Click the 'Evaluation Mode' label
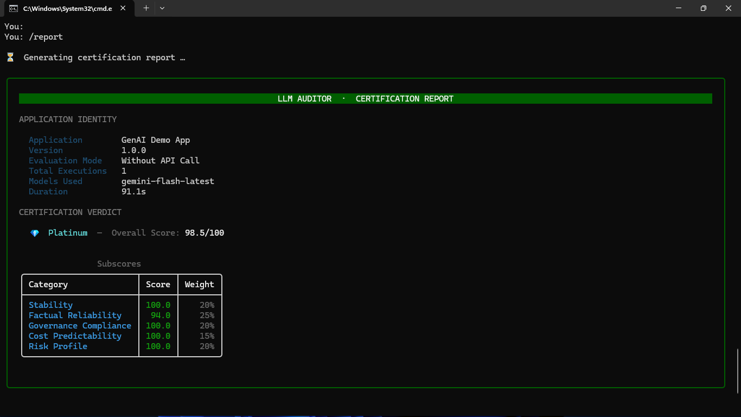The height and width of the screenshot is (417, 741). (x=65, y=161)
